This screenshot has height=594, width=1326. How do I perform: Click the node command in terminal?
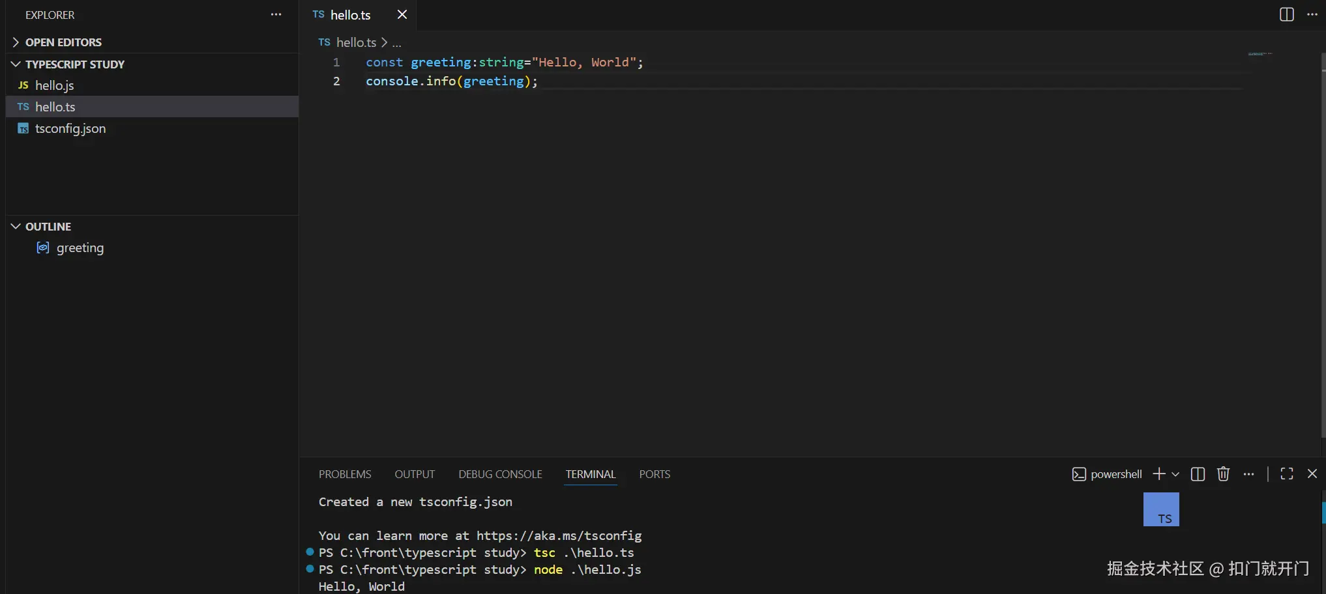[548, 570]
